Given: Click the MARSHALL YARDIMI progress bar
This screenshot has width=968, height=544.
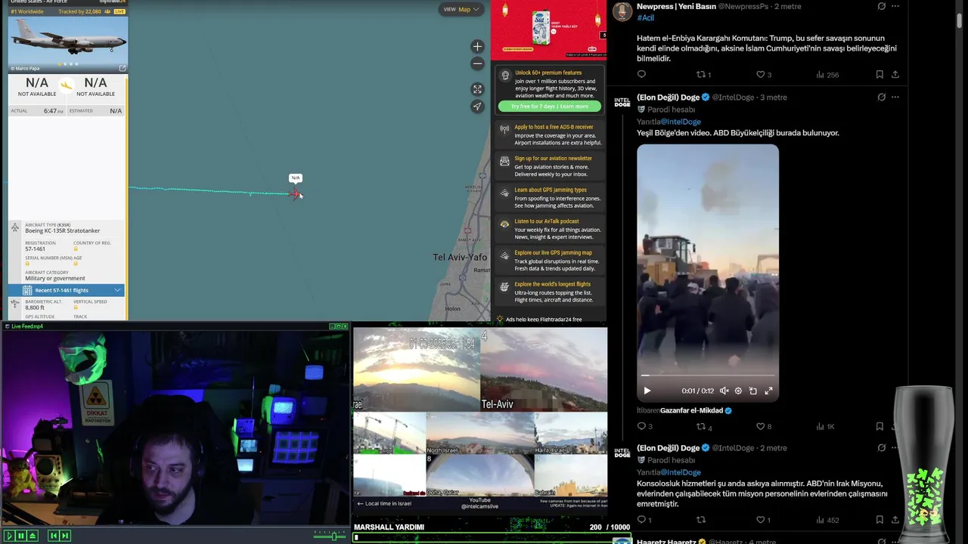Looking at the screenshot, I should (492, 538).
